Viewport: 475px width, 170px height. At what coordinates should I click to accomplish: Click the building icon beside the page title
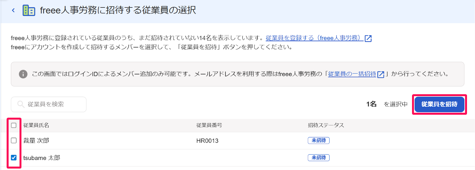point(29,10)
